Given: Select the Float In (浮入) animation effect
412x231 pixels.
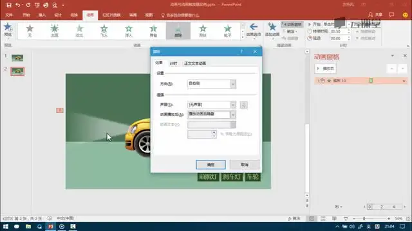Looking at the screenshot, I should click(x=129, y=30).
